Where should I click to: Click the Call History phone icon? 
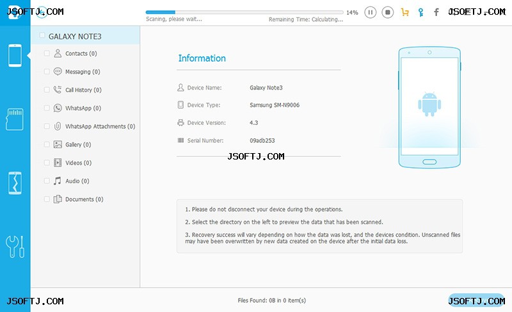tap(58, 90)
